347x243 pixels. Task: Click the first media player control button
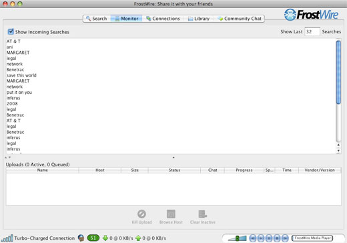pyautogui.click(x=253, y=238)
